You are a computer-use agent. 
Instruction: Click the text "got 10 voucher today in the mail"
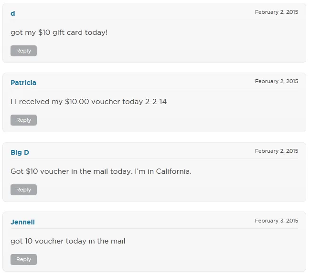click(68, 241)
